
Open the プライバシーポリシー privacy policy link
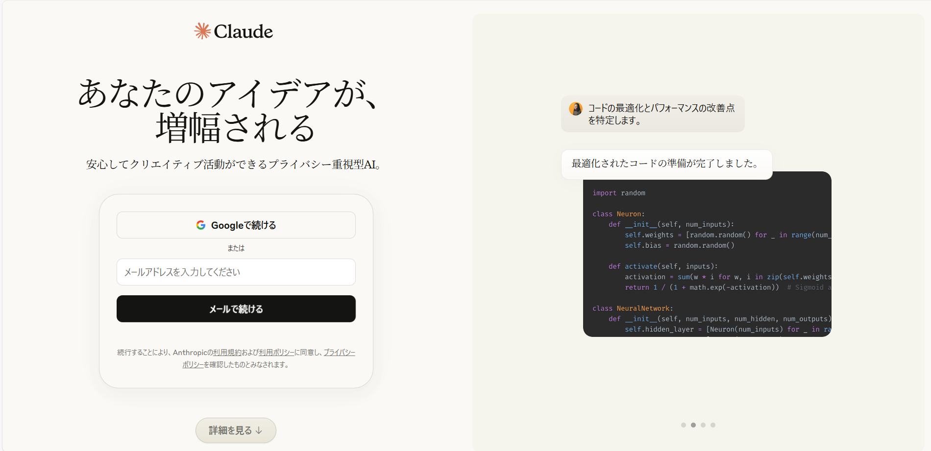tap(339, 353)
